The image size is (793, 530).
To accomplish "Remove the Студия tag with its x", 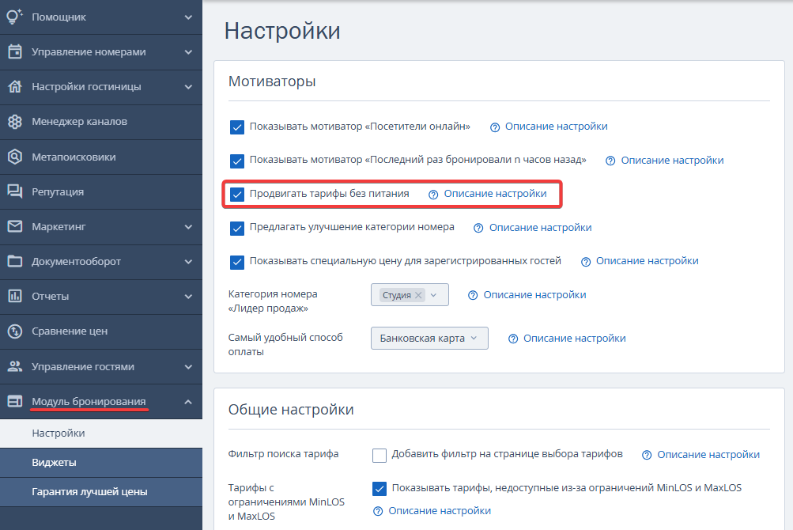I will (x=418, y=295).
